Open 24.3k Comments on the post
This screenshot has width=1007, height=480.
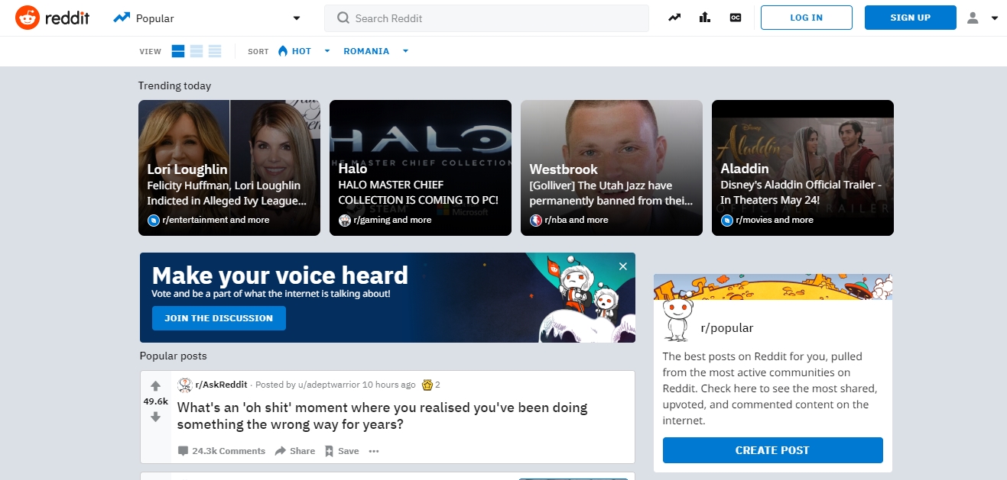tap(229, 451)
